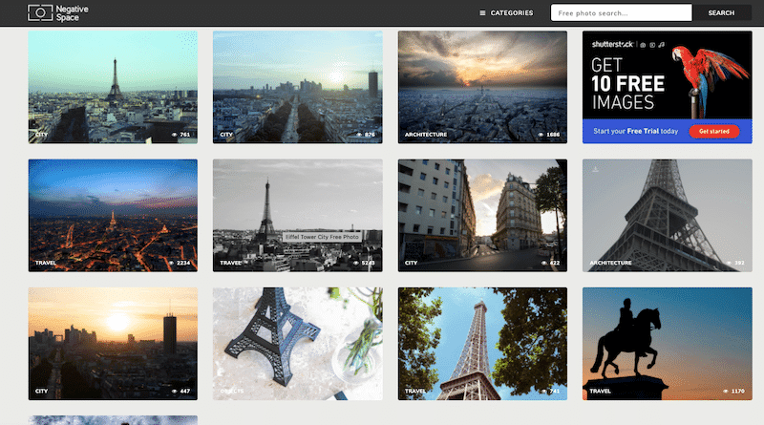Select the Architecture tag on the sunset cityscape
This screenshot has width=764, height=425.
(x=425, y=135)
